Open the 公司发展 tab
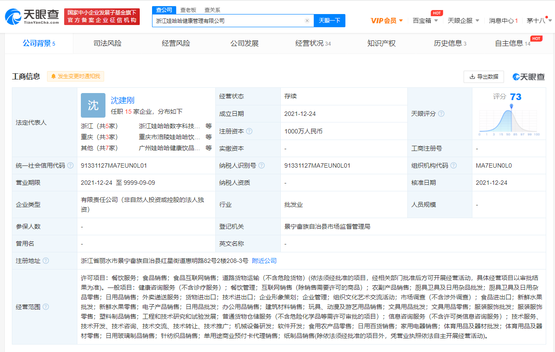This screenshot has height=352, width=555. (x=244, y=43)
